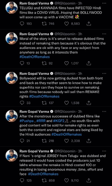The width and height of the screenshot is (112, 186).
Task: Like the tweet with 2,338 likes
Action: pos(66,141)
